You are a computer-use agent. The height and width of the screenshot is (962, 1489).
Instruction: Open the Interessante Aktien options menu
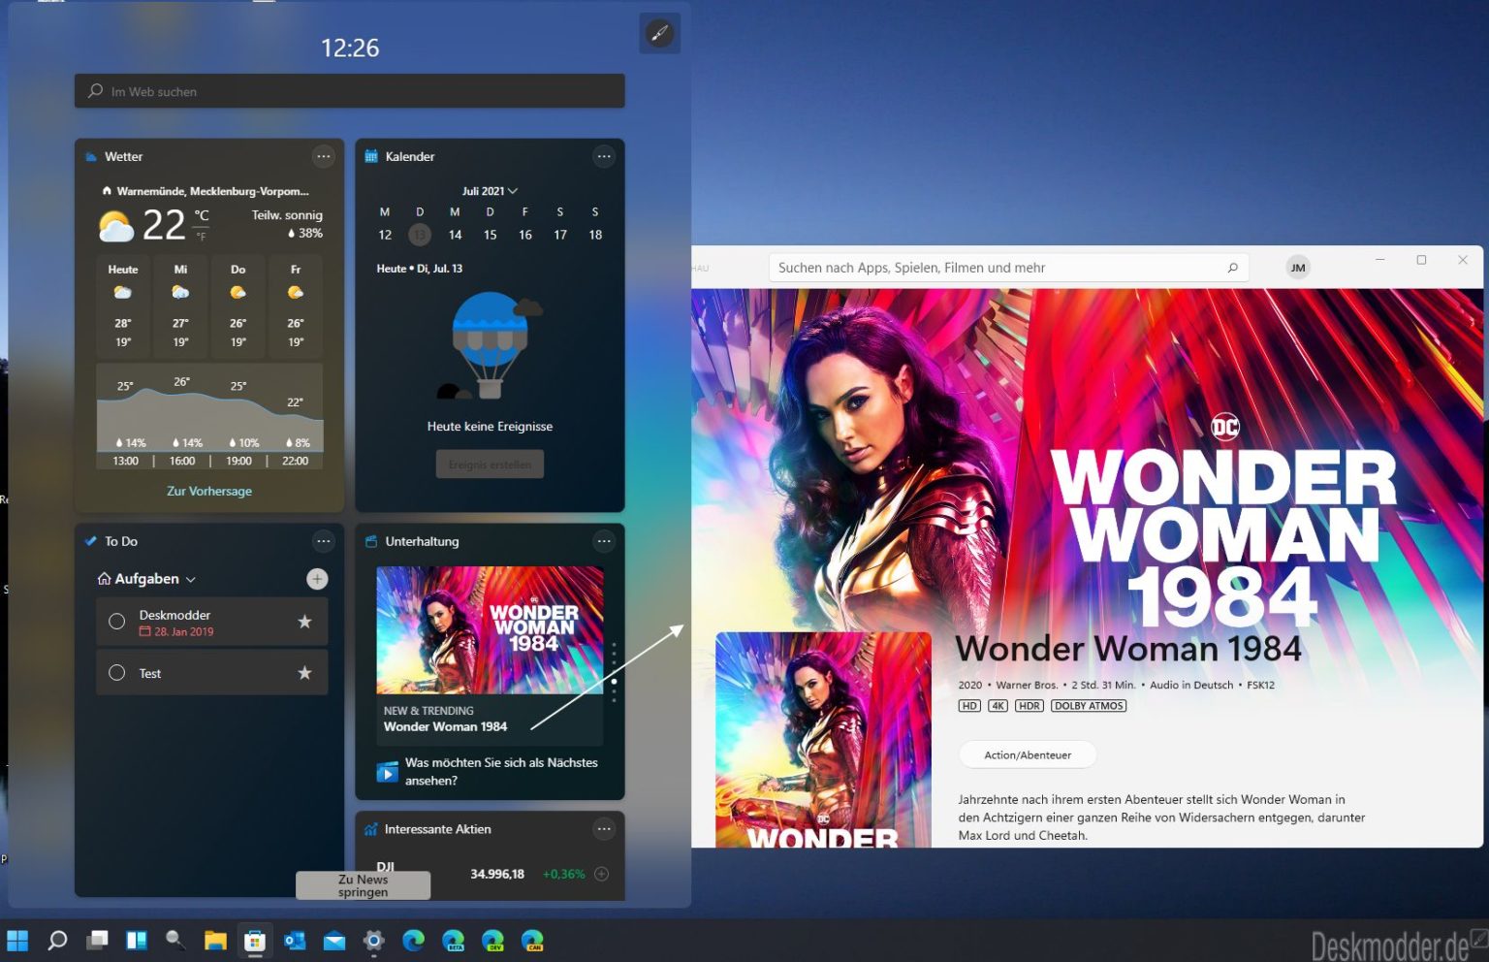[604, 828]
